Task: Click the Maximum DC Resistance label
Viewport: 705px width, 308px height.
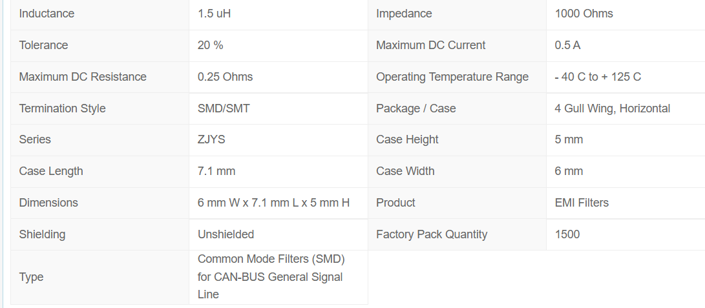Action: [83, 77]
